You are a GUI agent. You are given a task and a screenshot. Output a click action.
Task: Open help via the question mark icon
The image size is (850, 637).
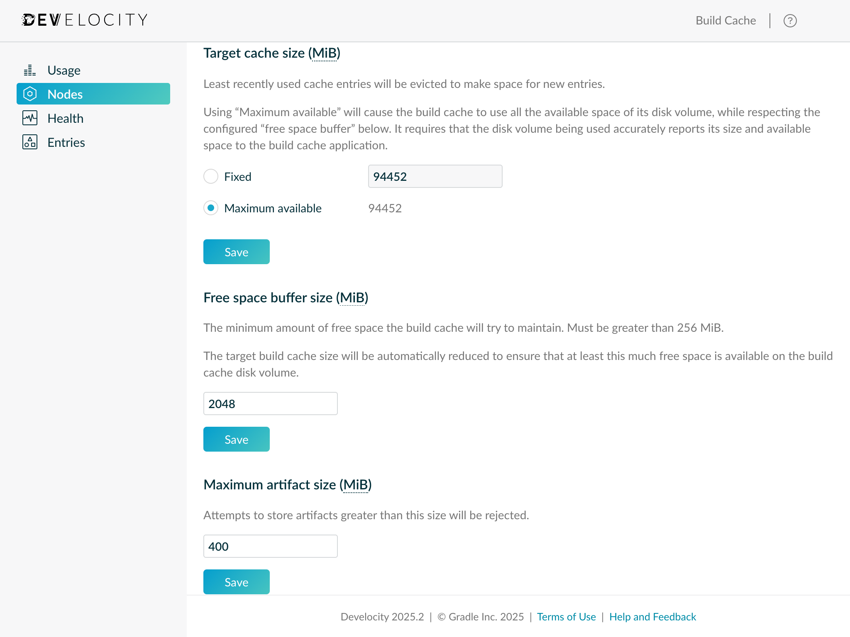tap(790, 20)
